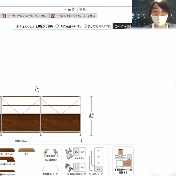Select the 収納用品のみ radio option
This screenshot has height=176, width=176.
[x=57, y=26]
